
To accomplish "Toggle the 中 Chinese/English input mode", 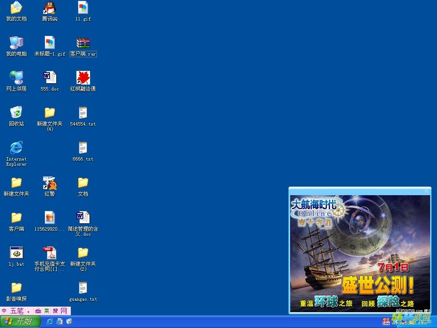I will click(x=4, y=311).
